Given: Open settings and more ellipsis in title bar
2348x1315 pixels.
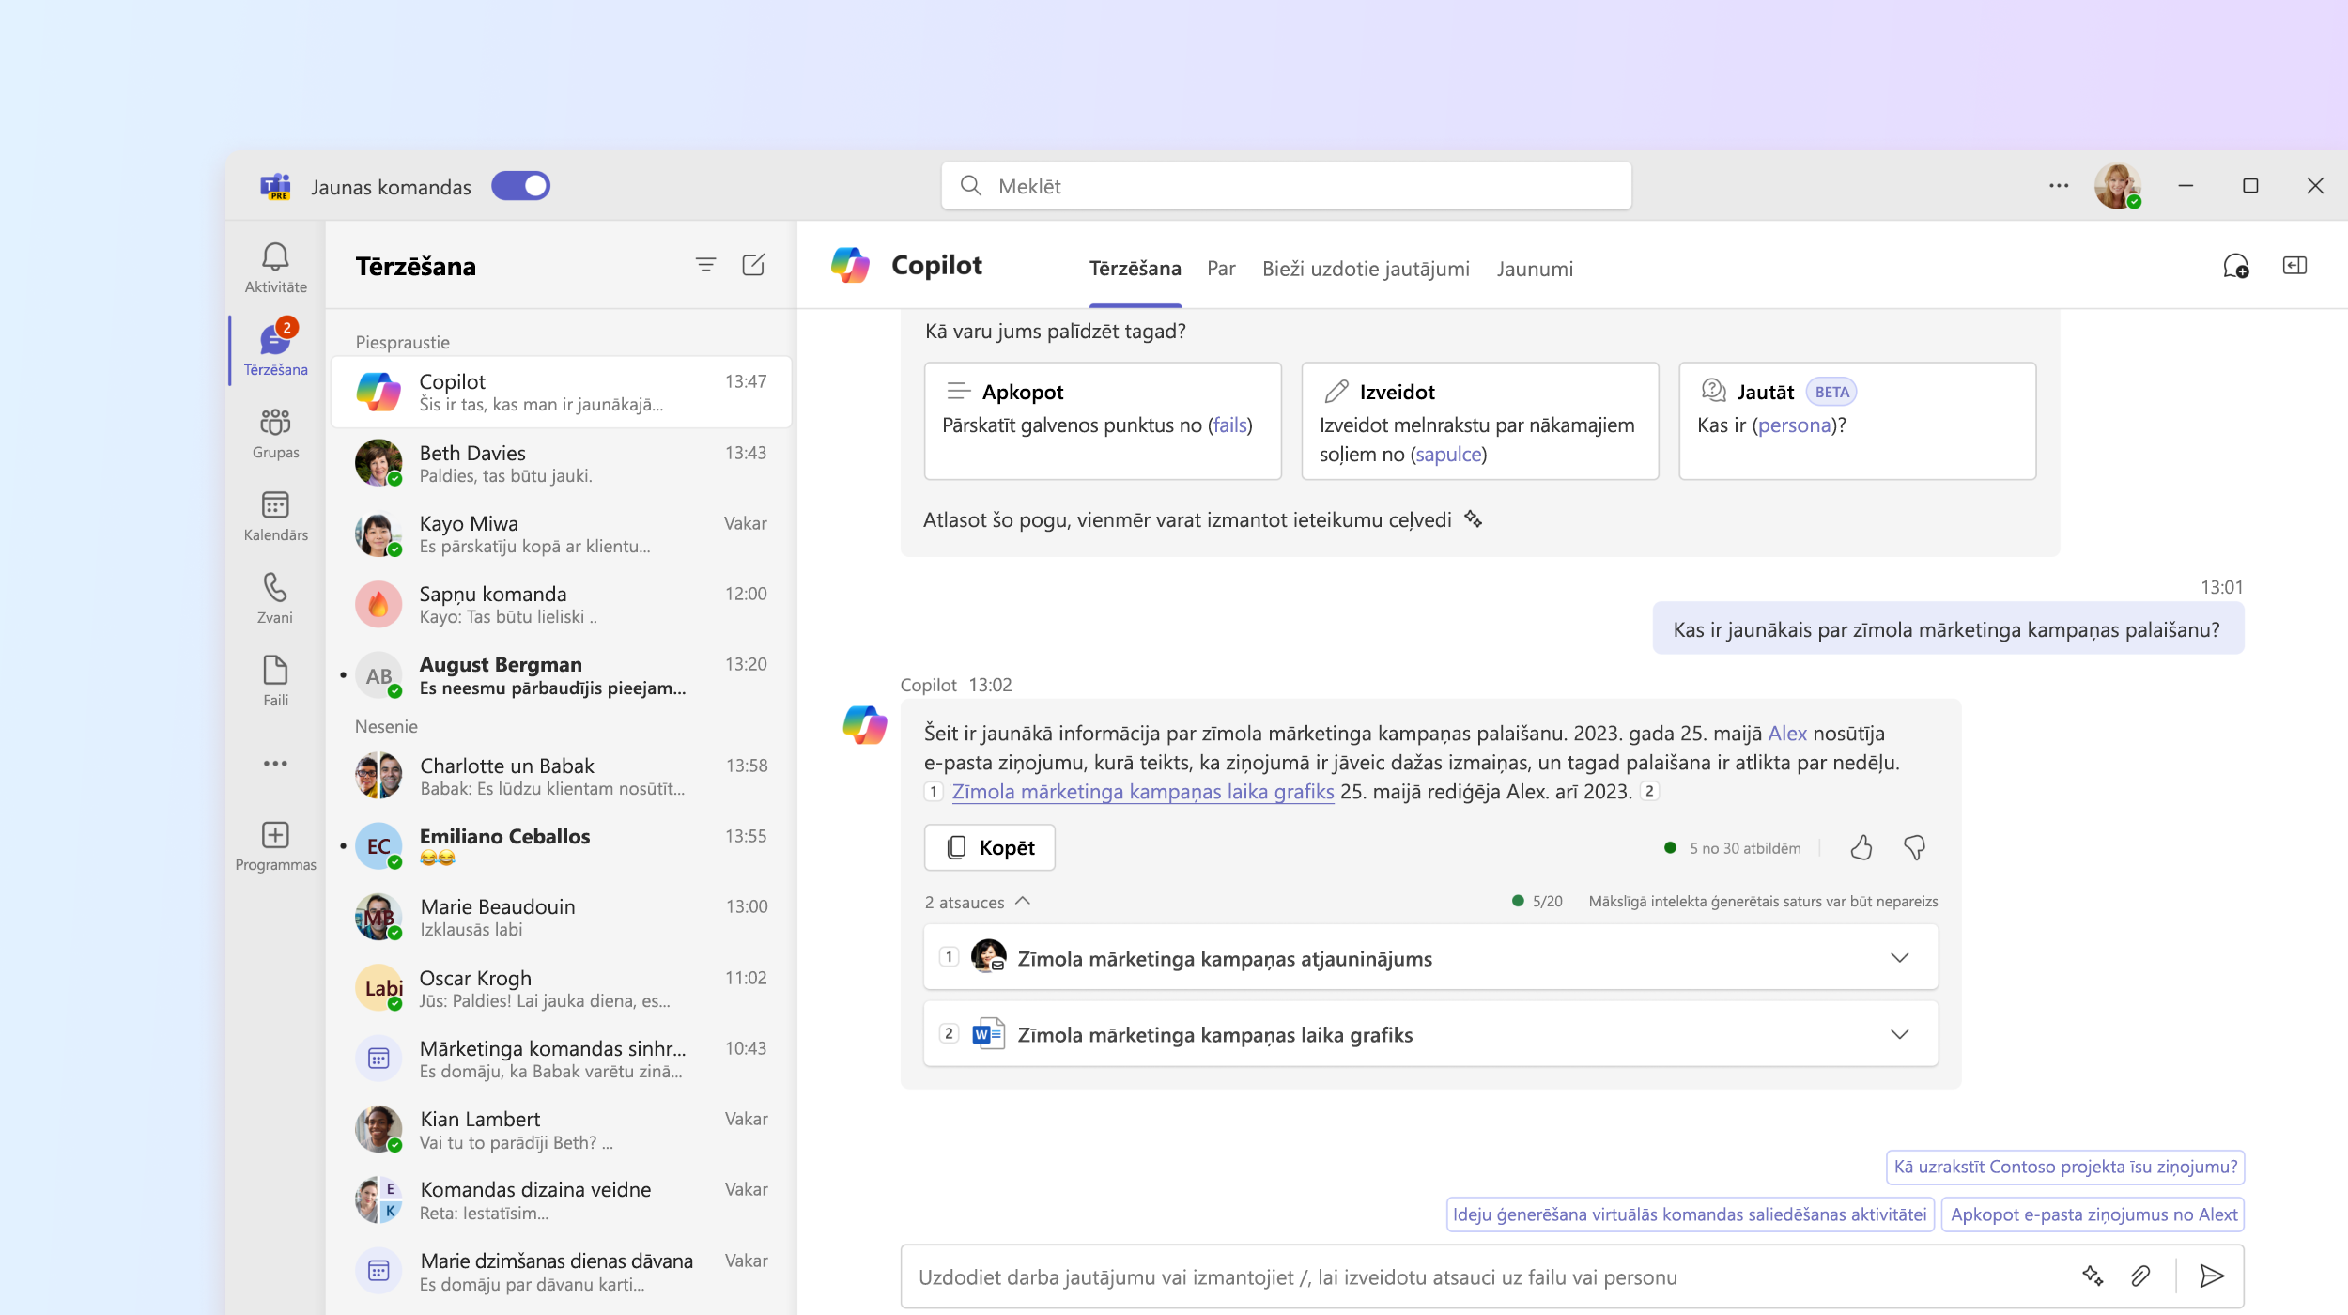Looking at the screenshot, I should click(x=2059, y=186).
